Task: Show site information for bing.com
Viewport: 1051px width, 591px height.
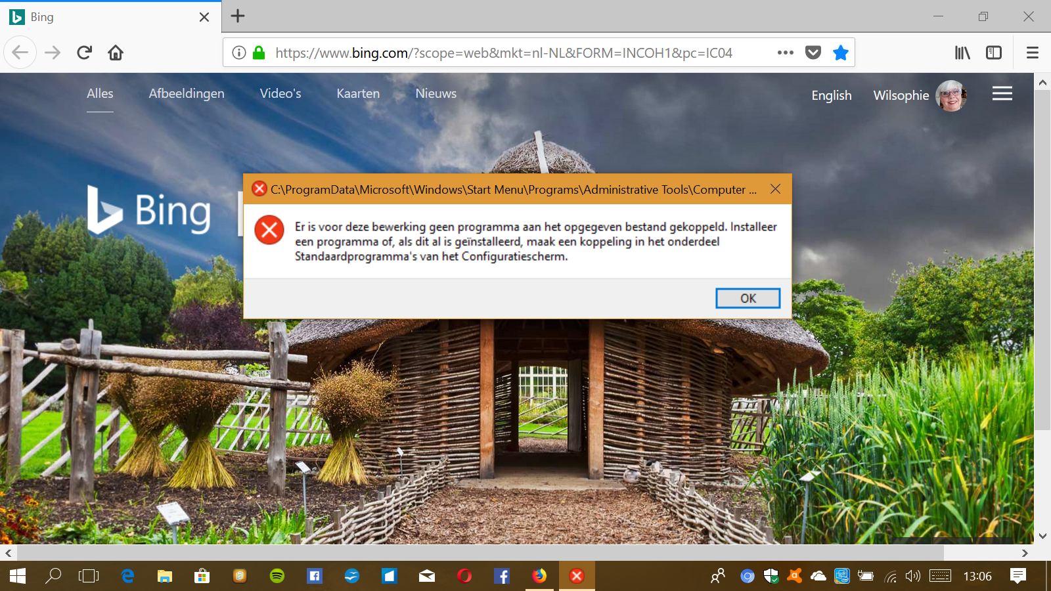Action: (x=239, y=53)
